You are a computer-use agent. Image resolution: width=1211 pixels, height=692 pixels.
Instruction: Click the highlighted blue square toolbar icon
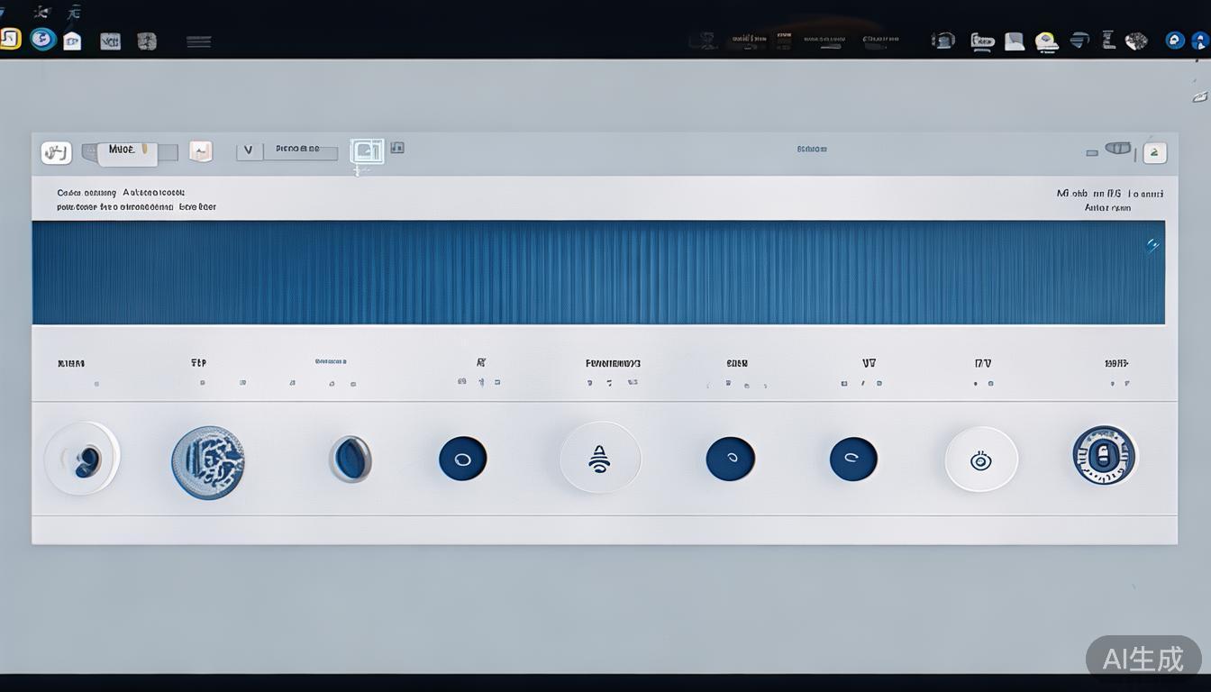point(367,150)
